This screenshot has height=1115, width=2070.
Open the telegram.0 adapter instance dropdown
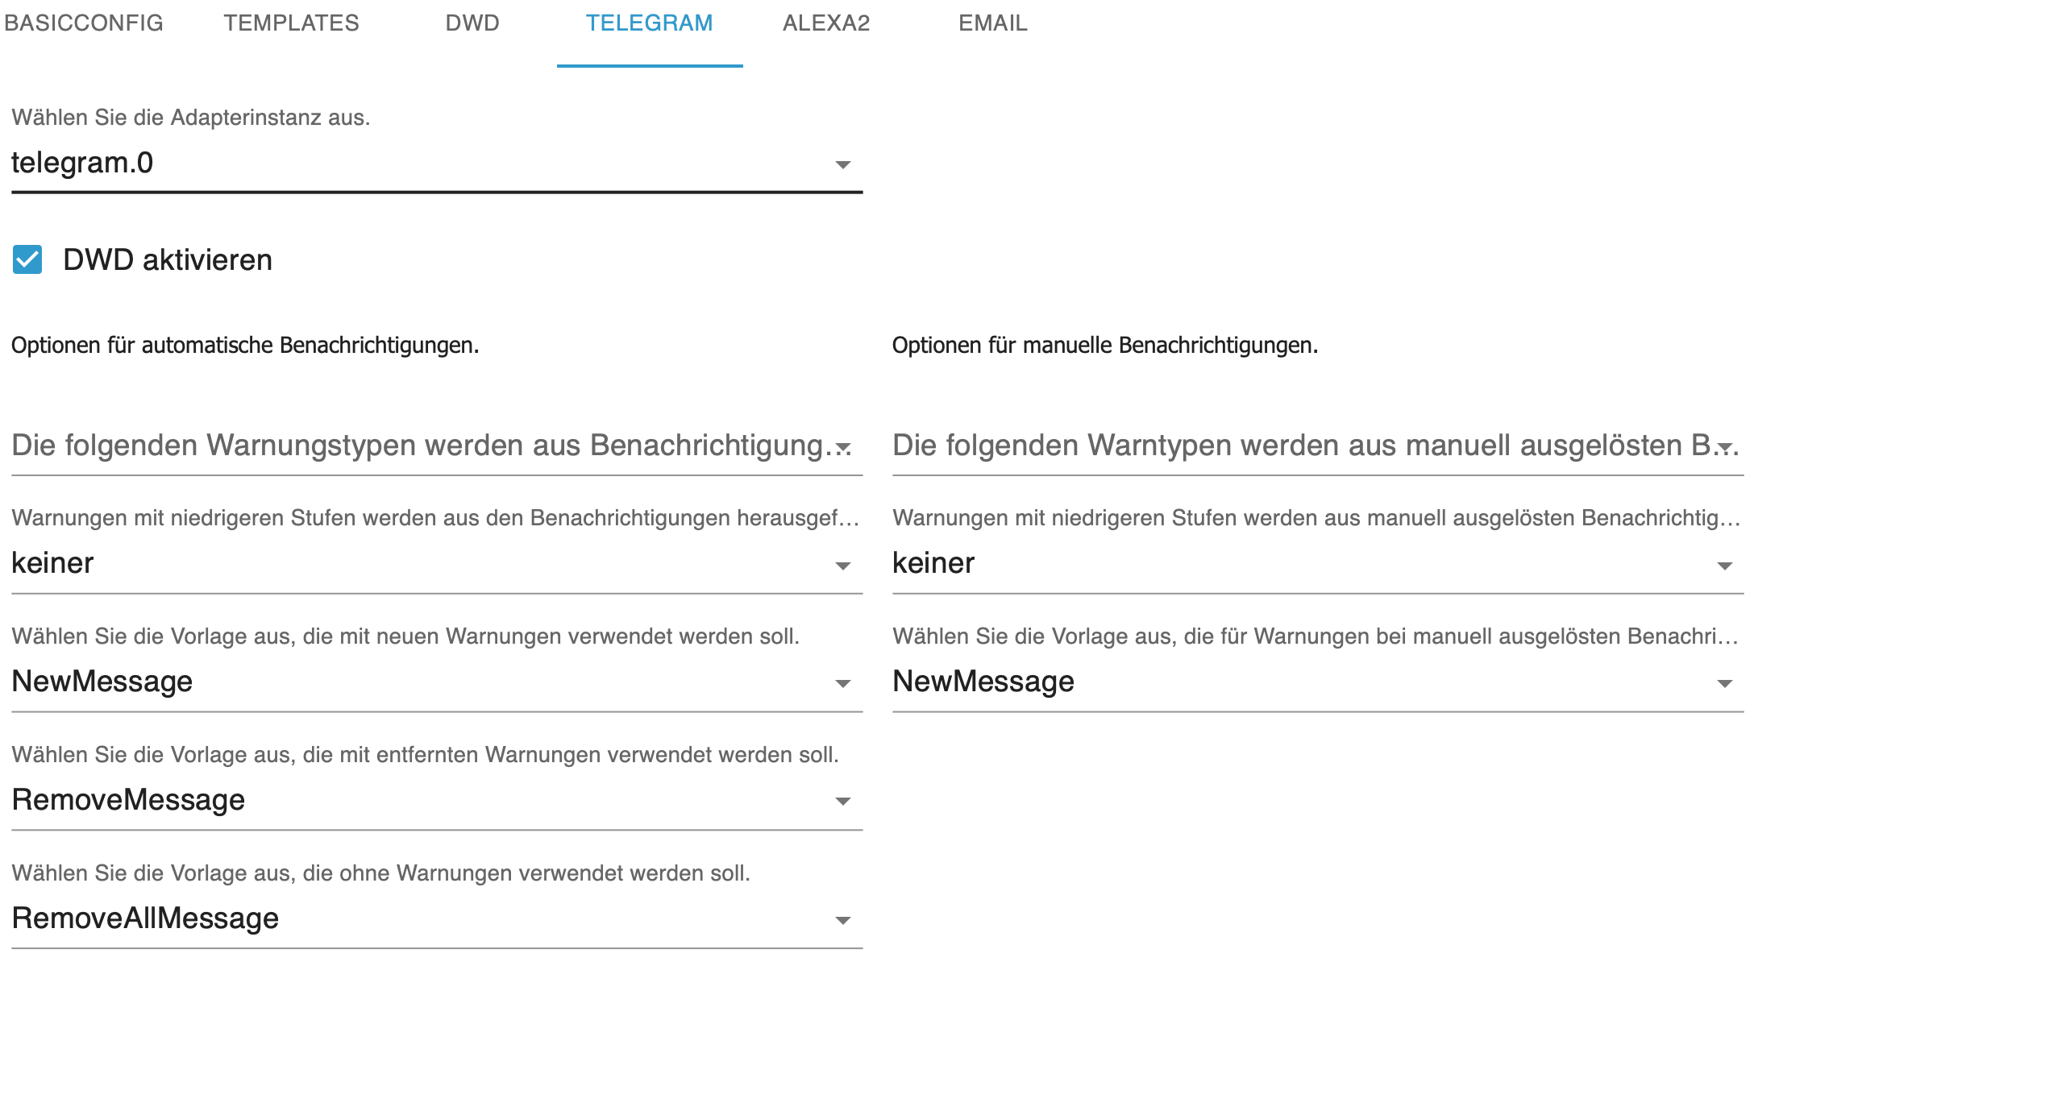click(437, 164)
